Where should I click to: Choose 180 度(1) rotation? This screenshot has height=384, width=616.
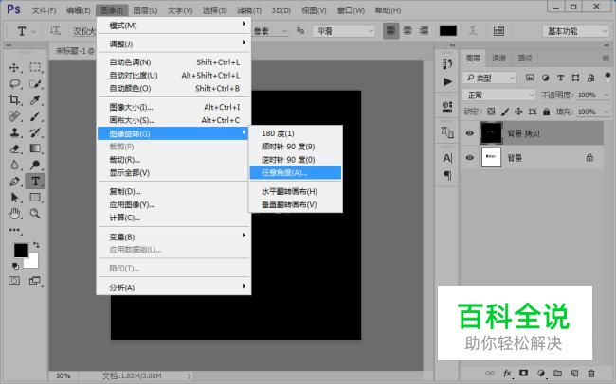coord(296,133)
